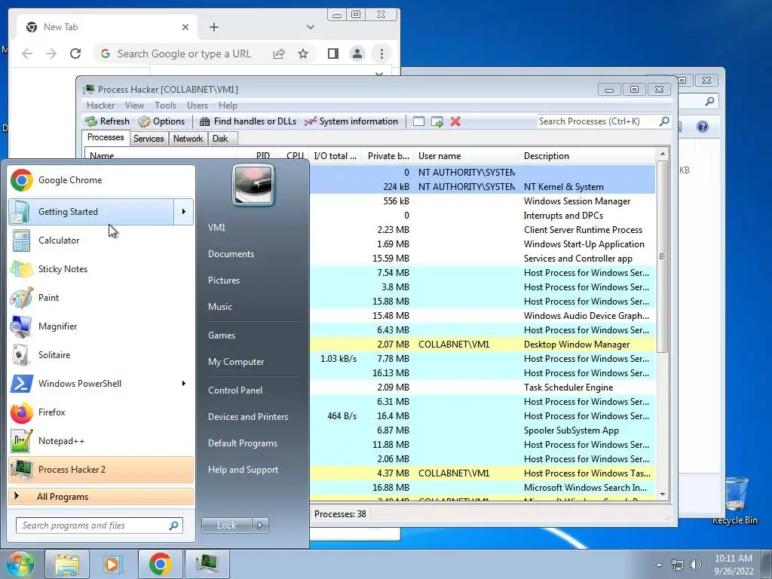This screenshot has width=772, height=579.
Task: Open shutdown options arrow next to Lock
Action: [x=260, y=525]
